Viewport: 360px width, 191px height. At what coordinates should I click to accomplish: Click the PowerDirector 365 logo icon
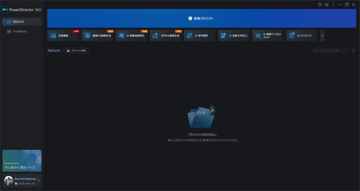point(5,9)
